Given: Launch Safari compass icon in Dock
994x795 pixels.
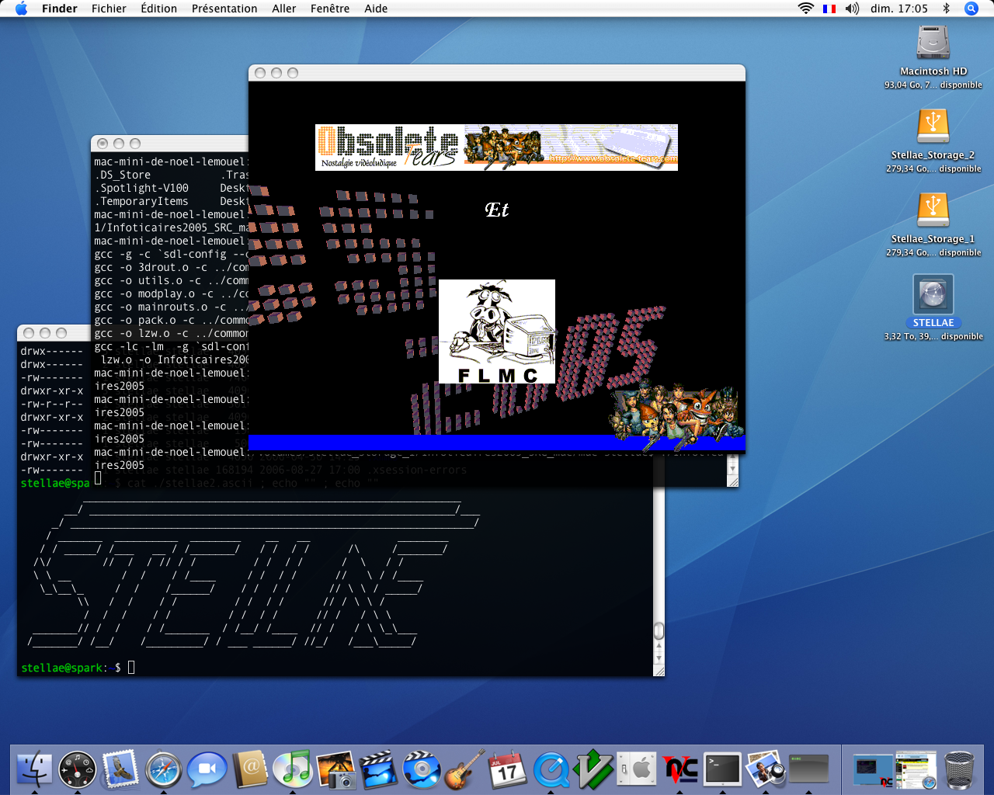Looking at the screenshot, I should click(163, 769).
